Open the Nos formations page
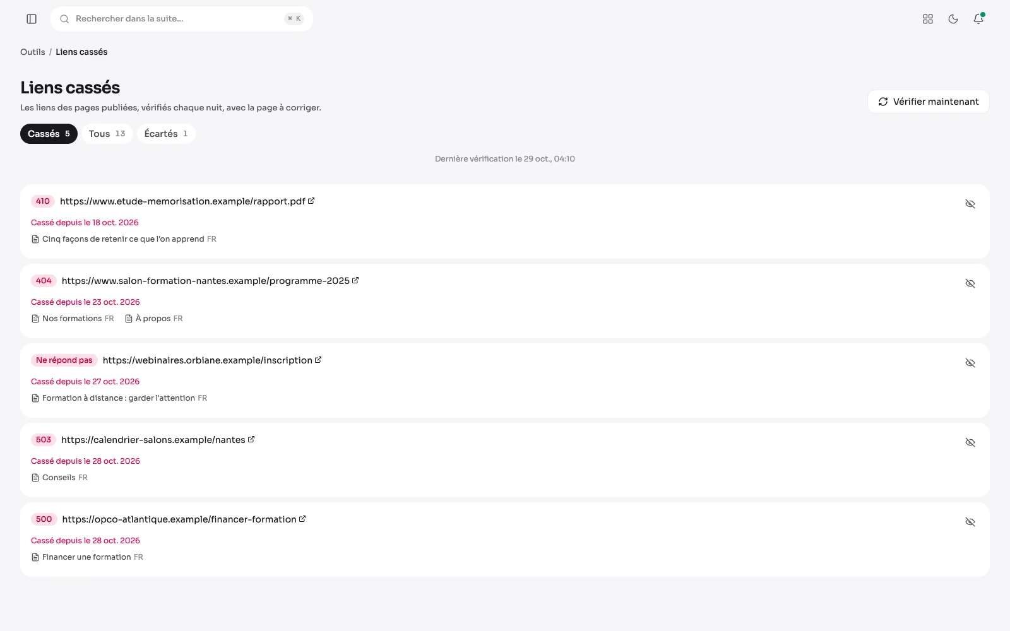Screen dimensions: 1010x631 (x=73, y=319)
